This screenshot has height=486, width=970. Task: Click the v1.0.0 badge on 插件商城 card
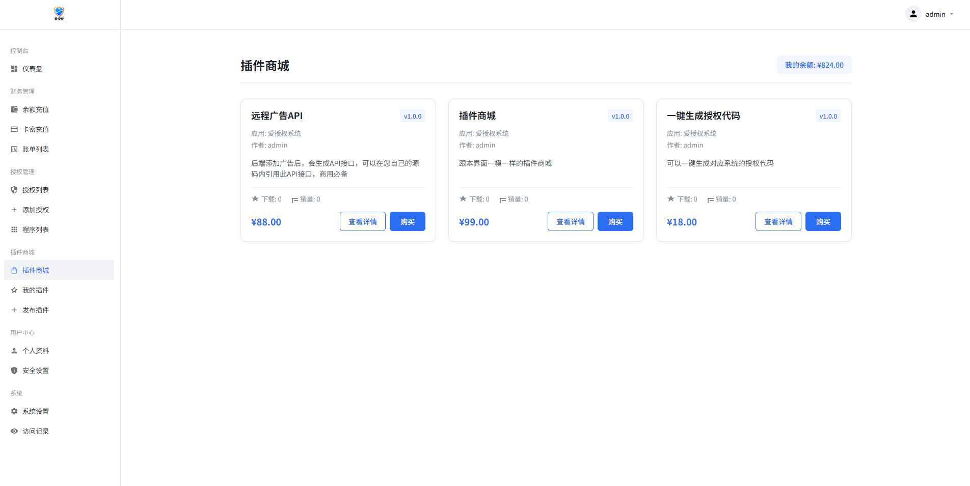[620, 116]
